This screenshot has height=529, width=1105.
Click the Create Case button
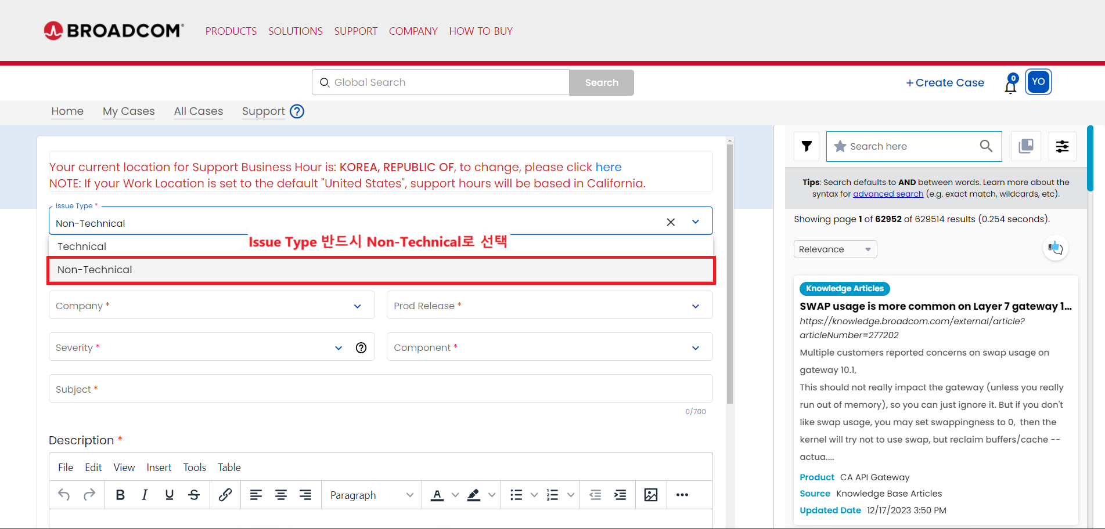945,83
